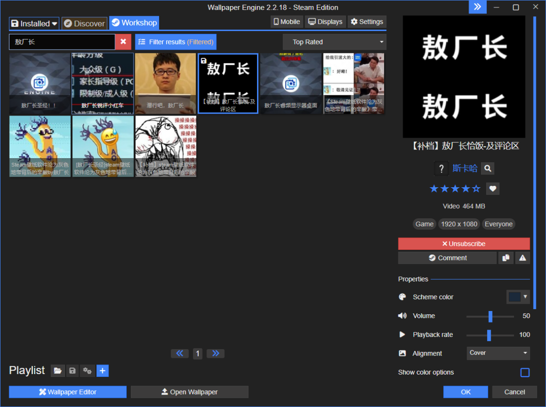Open playlist settings gears icon
Image resolution: width=546 pixels, height=407 pixels.
tap(87, 371)
